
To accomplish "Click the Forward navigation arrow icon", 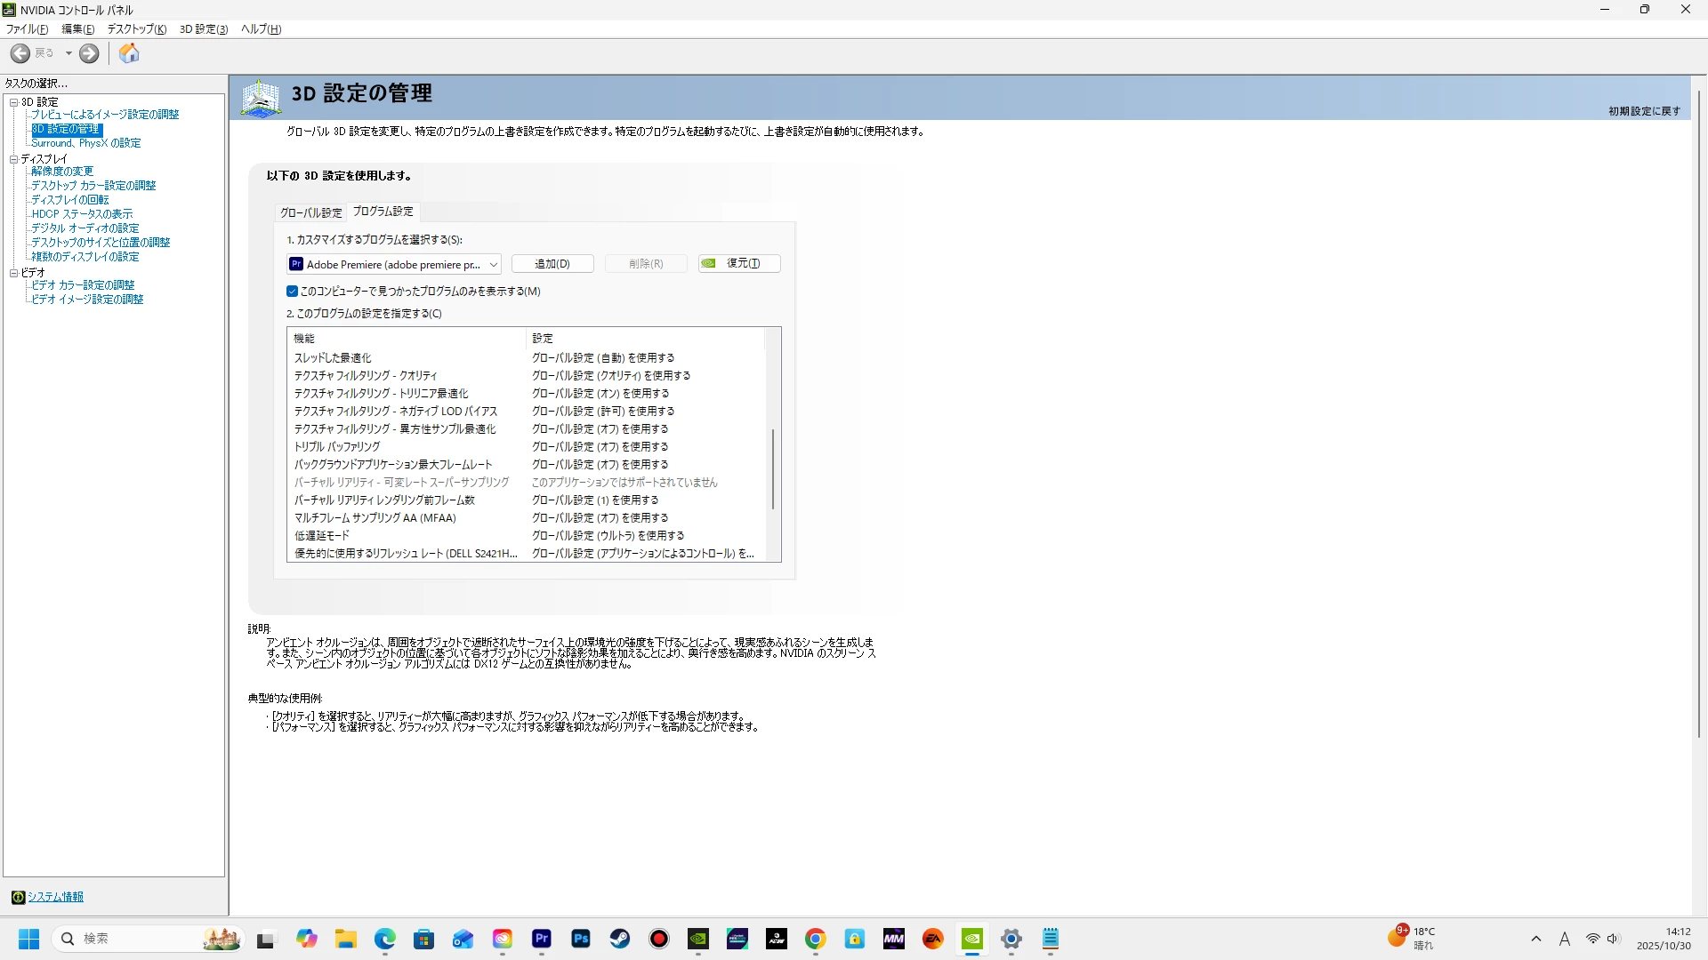I will pyautogui.click(x=89, y=54).
